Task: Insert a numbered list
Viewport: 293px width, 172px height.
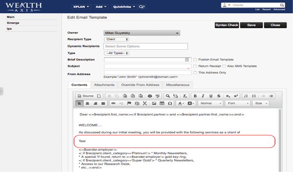Action: [x=246, y=96]
